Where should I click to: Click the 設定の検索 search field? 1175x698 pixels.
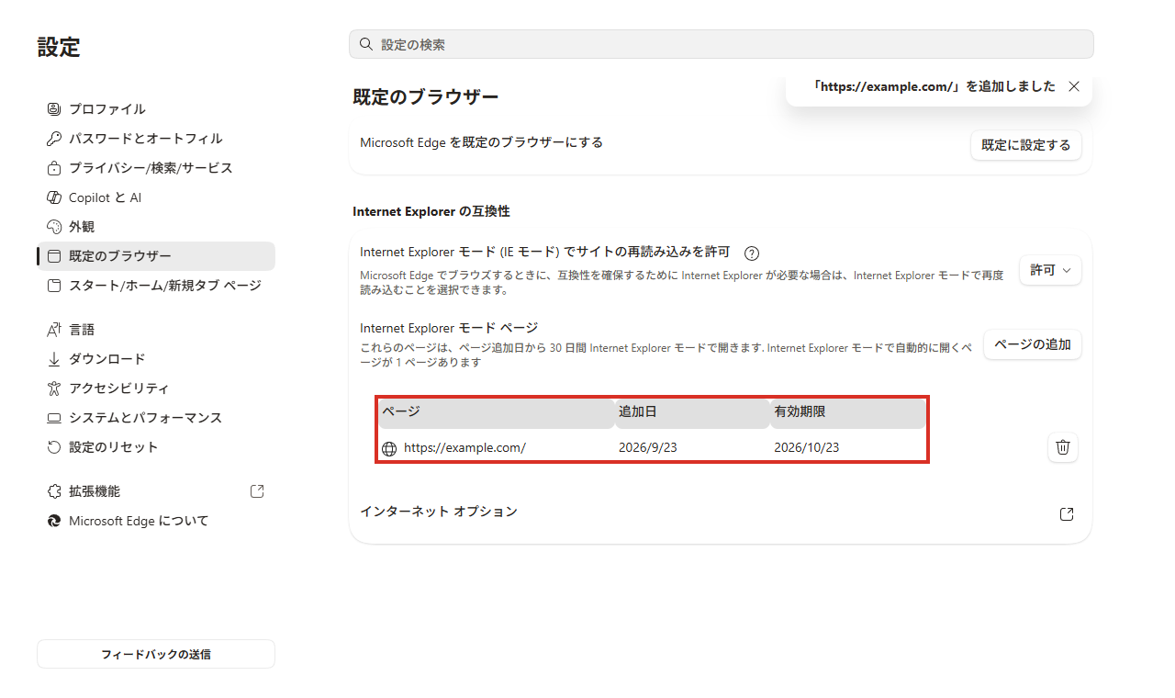722,44
